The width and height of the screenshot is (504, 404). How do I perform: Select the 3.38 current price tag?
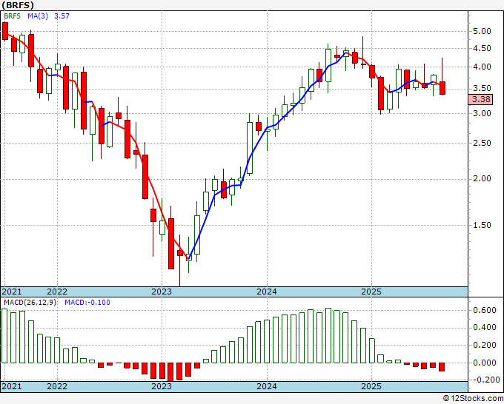(481, 99)
